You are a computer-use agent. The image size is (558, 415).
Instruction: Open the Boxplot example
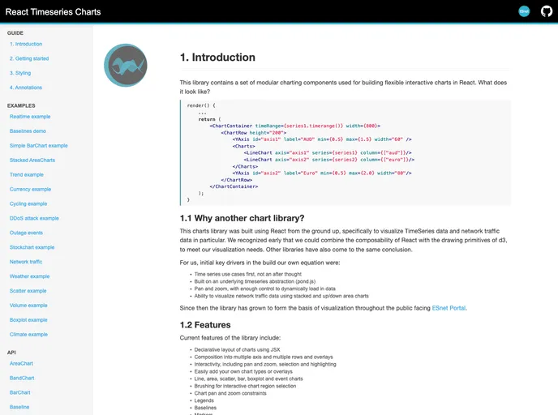pos(28,320)
